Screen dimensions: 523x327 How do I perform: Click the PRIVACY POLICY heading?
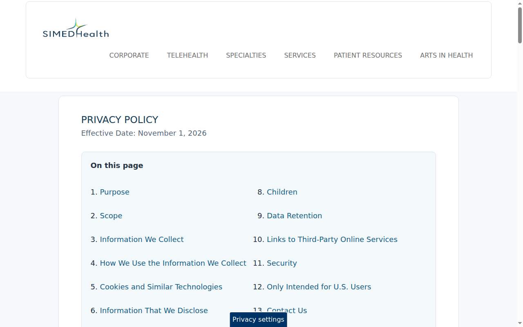point(120,120)
